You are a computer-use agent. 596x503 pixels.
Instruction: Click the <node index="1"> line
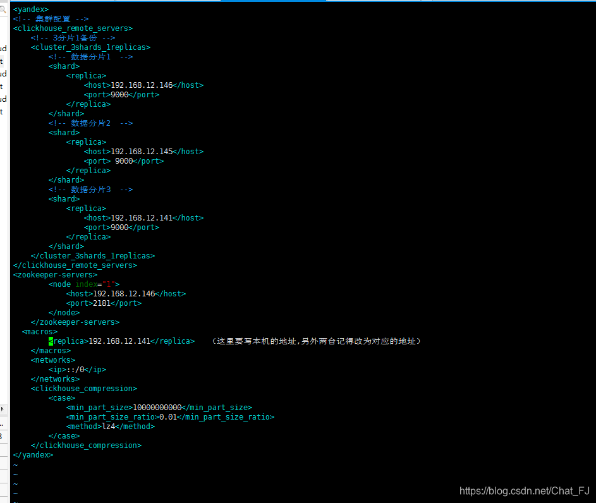[84, 284]
